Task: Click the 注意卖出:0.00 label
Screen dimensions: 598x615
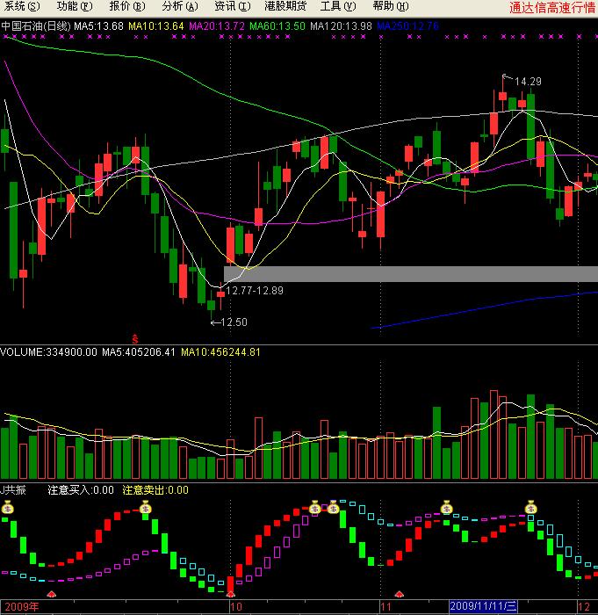Action: [x=155, y=490]
